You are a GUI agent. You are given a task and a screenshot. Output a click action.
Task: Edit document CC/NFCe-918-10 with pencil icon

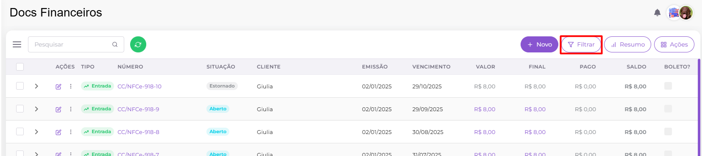click(58, 86)
